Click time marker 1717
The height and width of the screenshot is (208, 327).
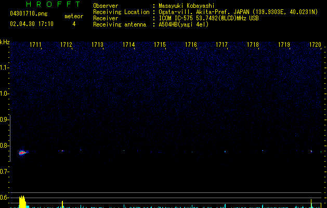tap(221, 45)
